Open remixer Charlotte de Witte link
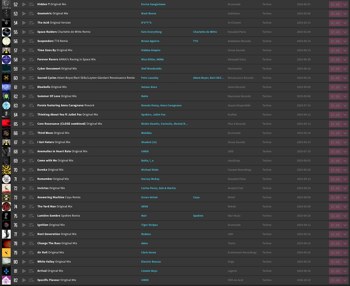 point(205,32)
